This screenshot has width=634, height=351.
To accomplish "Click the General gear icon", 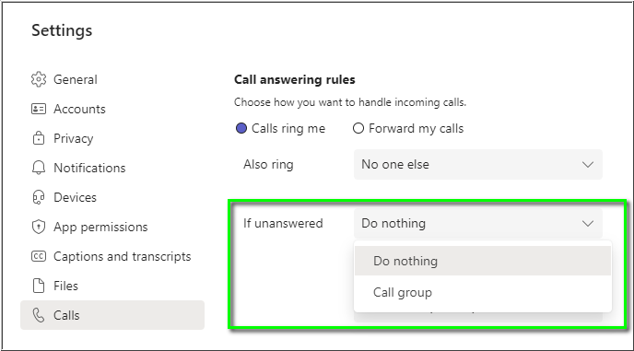I will [39, 79].
